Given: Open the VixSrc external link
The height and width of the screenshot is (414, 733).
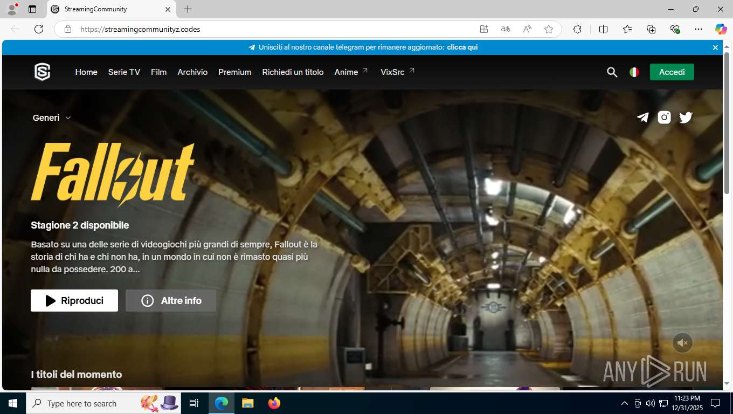Looking at the screenshot, I should point(398,72).
